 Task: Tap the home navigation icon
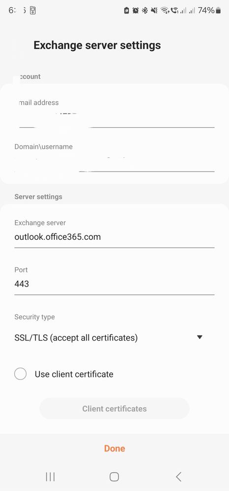coord(114,477)
